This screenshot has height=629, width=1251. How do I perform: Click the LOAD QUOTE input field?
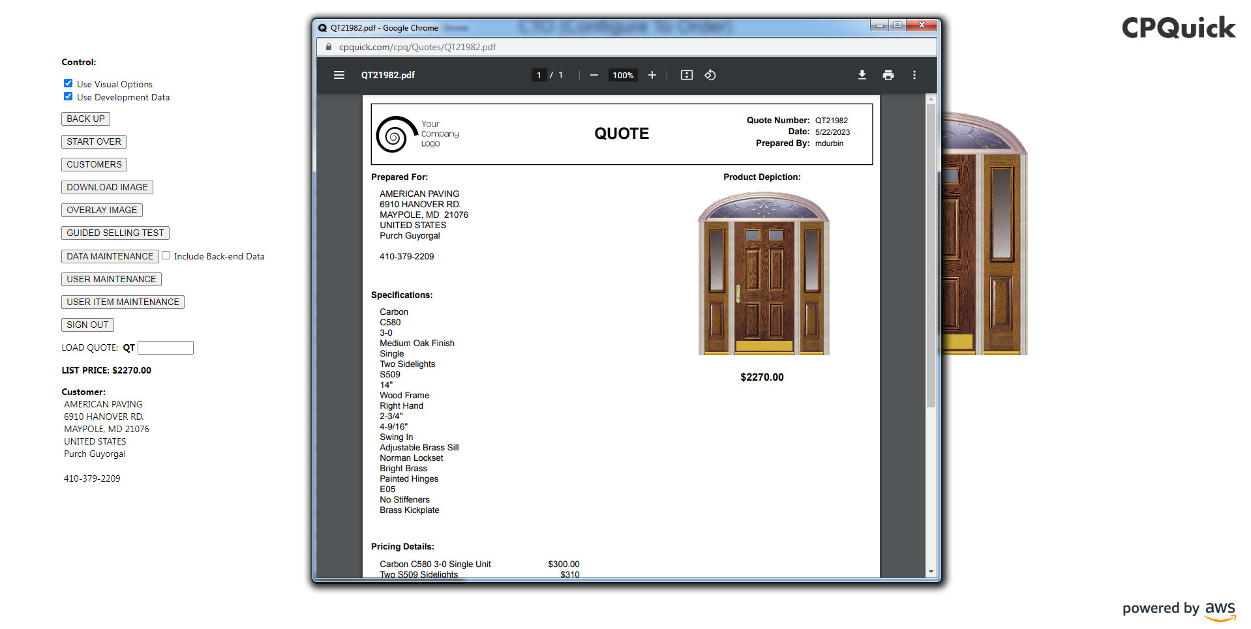[166, 347]
